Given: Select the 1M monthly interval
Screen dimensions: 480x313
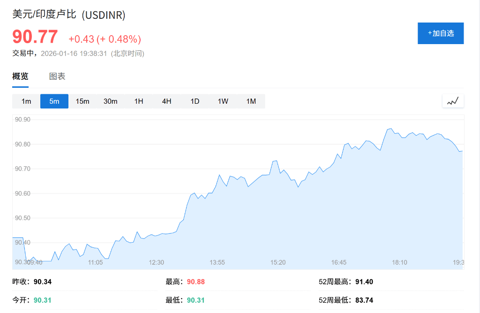Looking at the screenshot, I should tap(251, 101).
